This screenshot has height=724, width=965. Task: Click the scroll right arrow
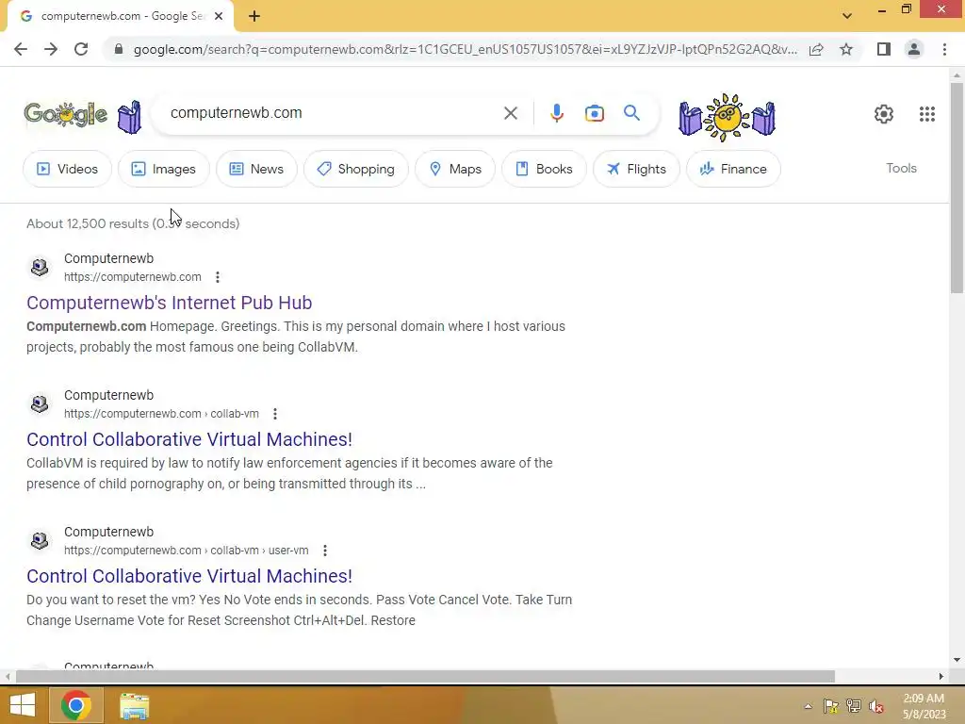pos(941,676)
